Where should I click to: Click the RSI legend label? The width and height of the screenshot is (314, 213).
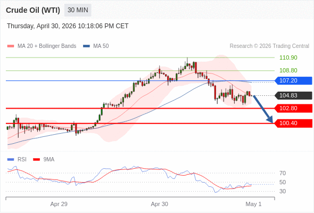[22, 160]
